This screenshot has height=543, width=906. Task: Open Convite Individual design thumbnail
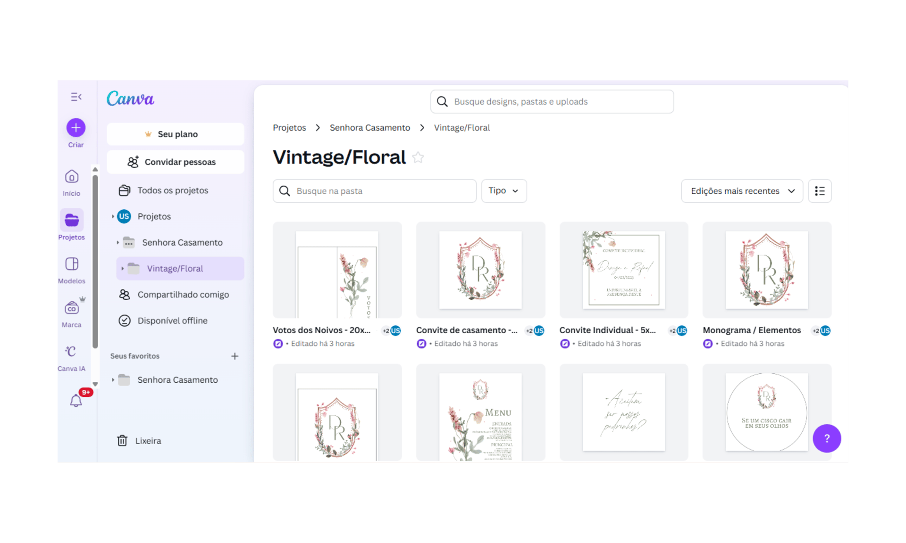[623, 270]
